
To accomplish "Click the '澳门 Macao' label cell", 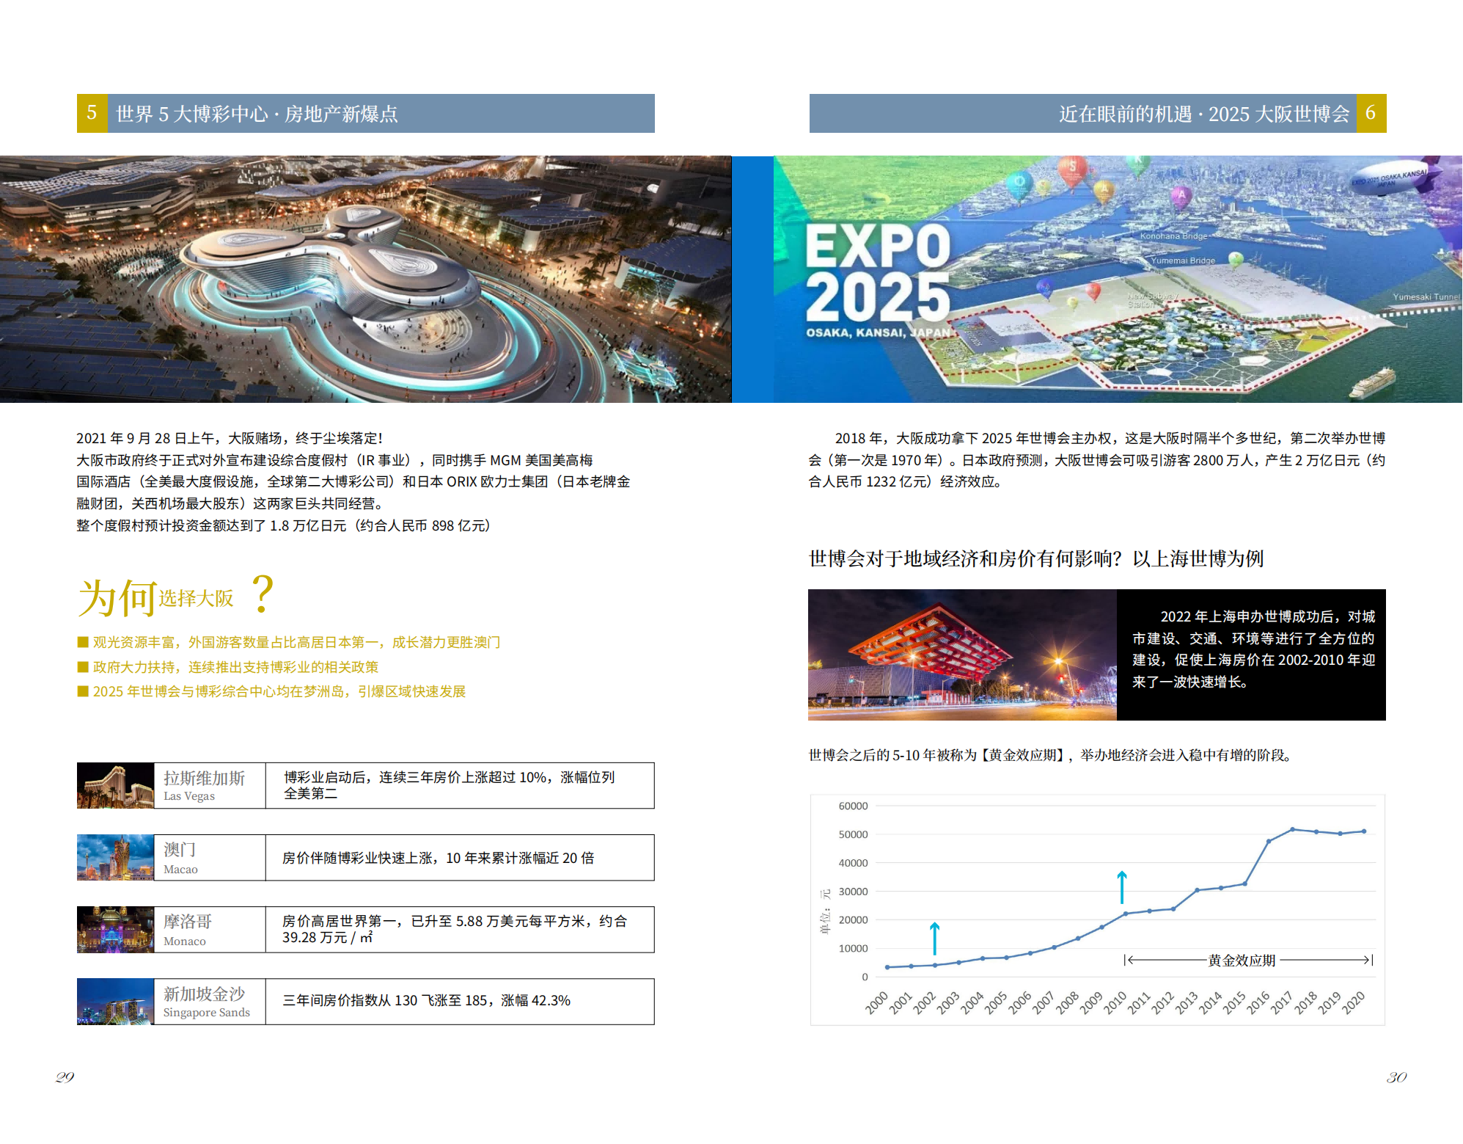I will click(x=210, y=857).
